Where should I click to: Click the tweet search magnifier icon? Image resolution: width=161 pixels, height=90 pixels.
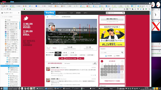point(122,52)
